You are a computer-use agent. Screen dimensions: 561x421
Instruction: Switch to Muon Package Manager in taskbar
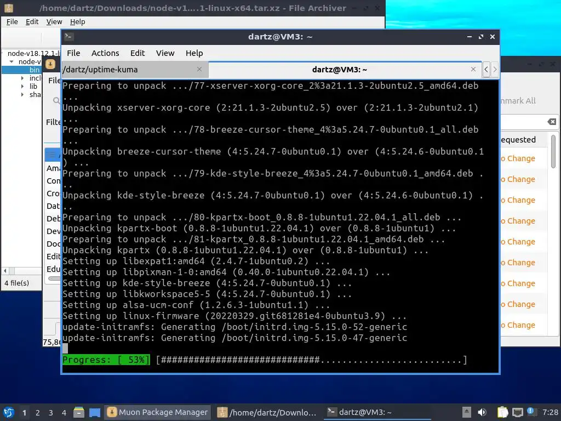(157, 412)
